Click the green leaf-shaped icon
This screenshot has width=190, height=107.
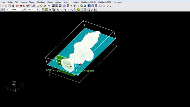(x=49, y=6)
